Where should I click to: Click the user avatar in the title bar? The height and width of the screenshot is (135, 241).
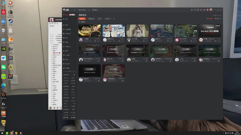tap(211, 10)
